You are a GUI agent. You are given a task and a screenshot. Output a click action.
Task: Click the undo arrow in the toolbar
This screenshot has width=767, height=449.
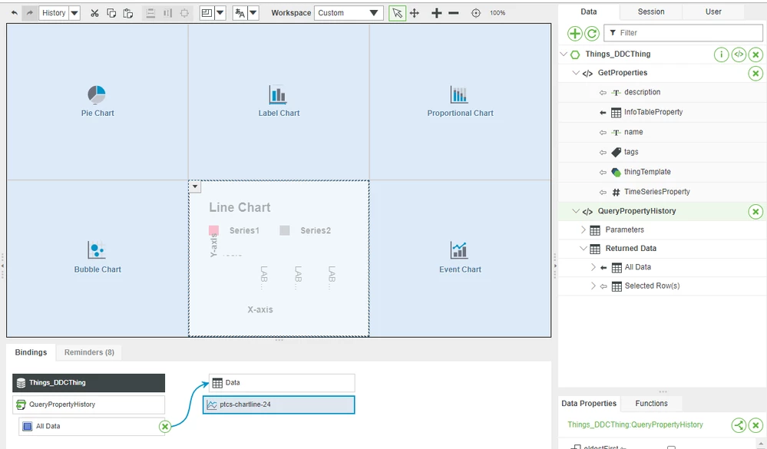click(15, 13)
